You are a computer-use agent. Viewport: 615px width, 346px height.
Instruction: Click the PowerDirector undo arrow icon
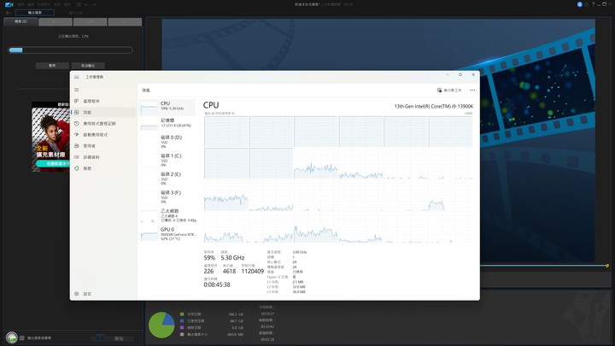coord(86,5)
